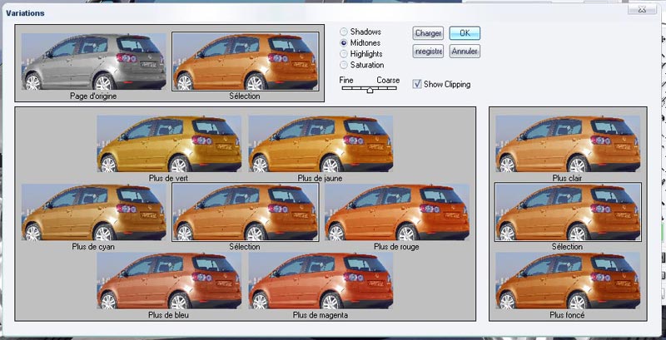666x340 pixels.
Task: Click the Fine label on slider
Action: point(346,80)
